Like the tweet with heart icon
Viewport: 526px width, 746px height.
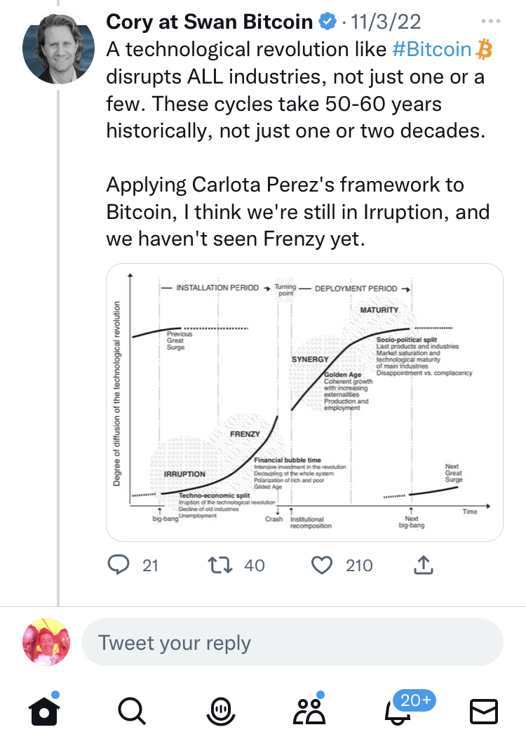[322, 565]
